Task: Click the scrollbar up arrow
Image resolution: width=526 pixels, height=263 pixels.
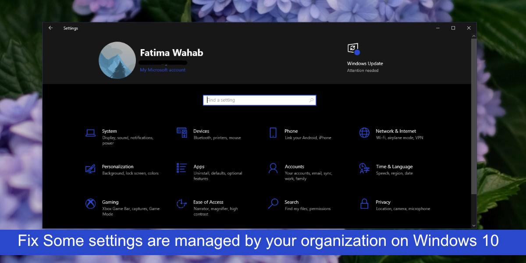Action: [474, 36]
